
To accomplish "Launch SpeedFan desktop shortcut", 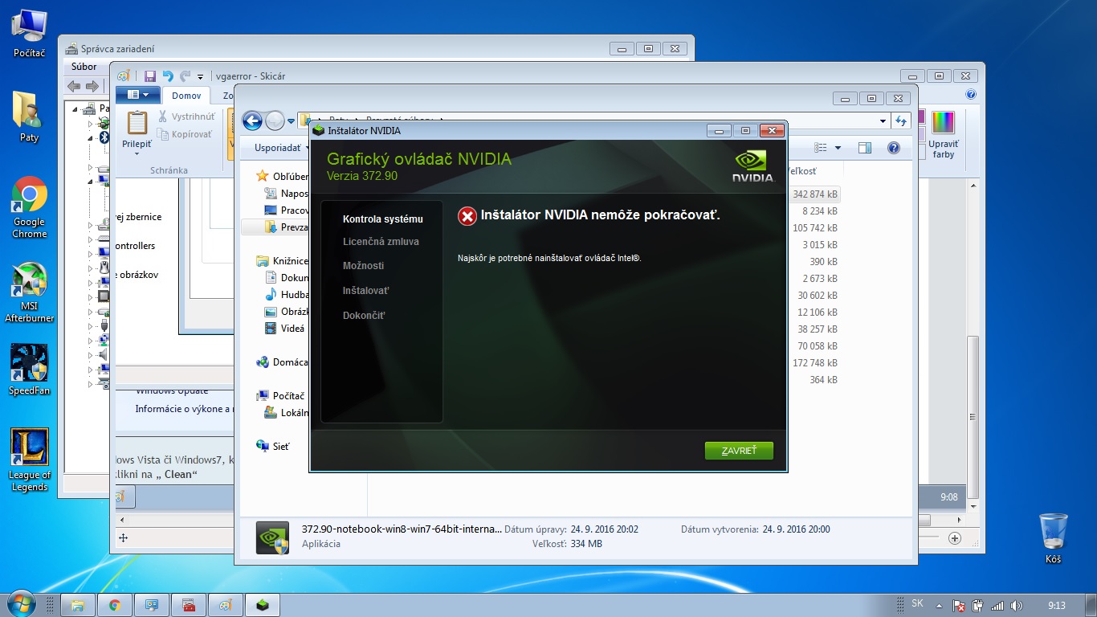I will [30, 370].
